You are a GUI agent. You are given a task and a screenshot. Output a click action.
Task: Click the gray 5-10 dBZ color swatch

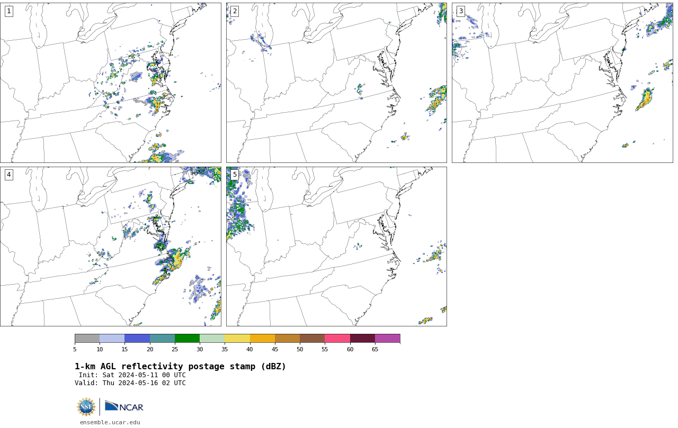pos(87,339)
